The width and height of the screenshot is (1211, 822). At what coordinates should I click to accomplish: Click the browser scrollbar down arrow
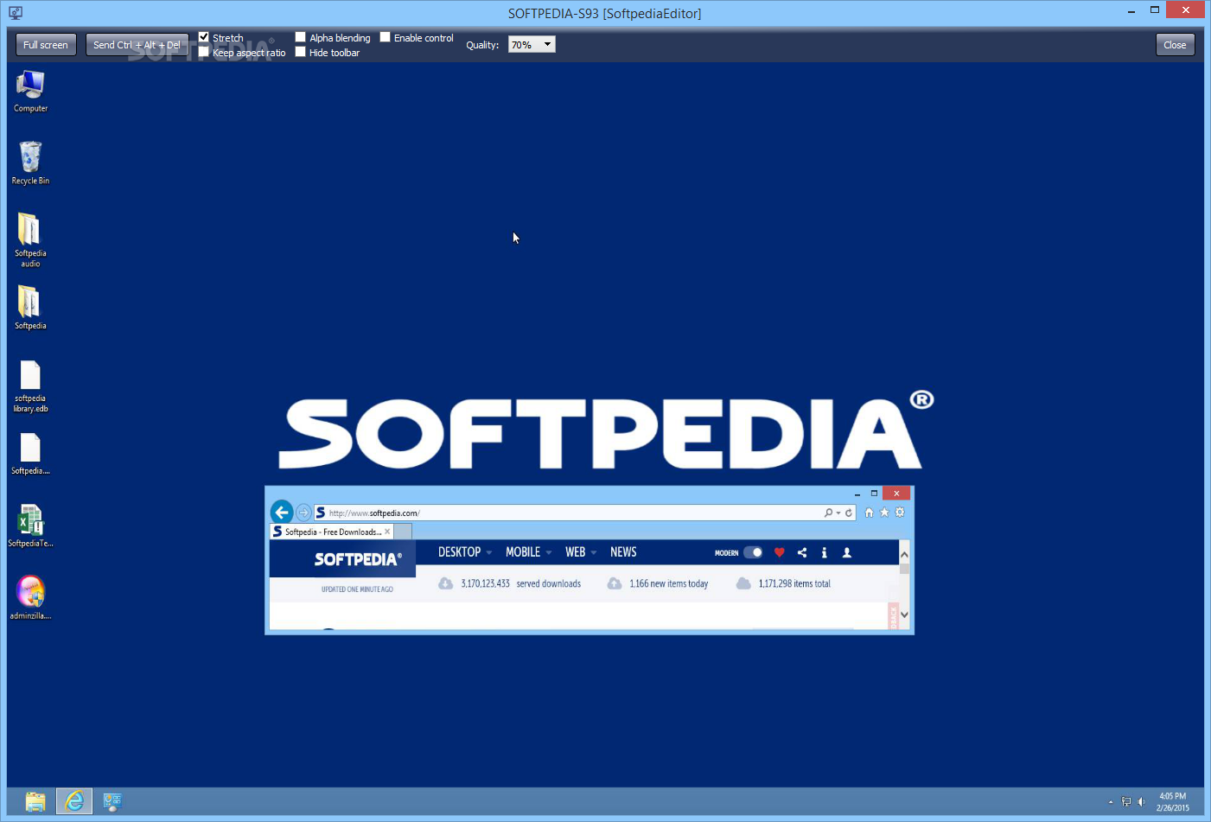pyautogui.click(x=904, y=615)
